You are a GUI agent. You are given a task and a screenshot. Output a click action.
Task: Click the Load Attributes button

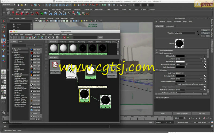point(182,114)
